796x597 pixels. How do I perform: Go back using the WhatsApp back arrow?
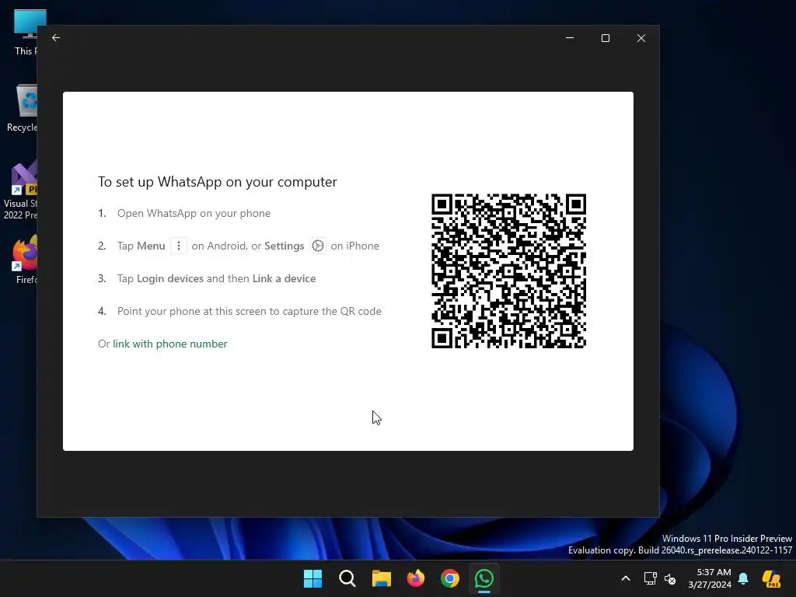coord(56,38)
